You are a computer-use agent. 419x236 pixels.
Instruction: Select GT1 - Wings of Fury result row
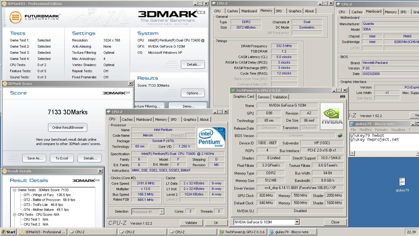coord(47,195)
